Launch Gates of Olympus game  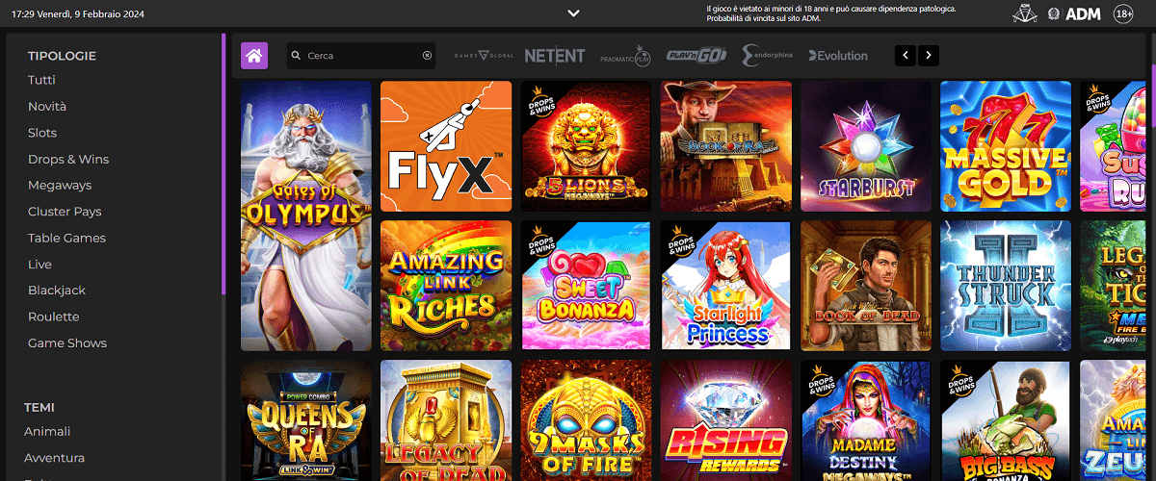pyautogui.click(x=306, y=215)
